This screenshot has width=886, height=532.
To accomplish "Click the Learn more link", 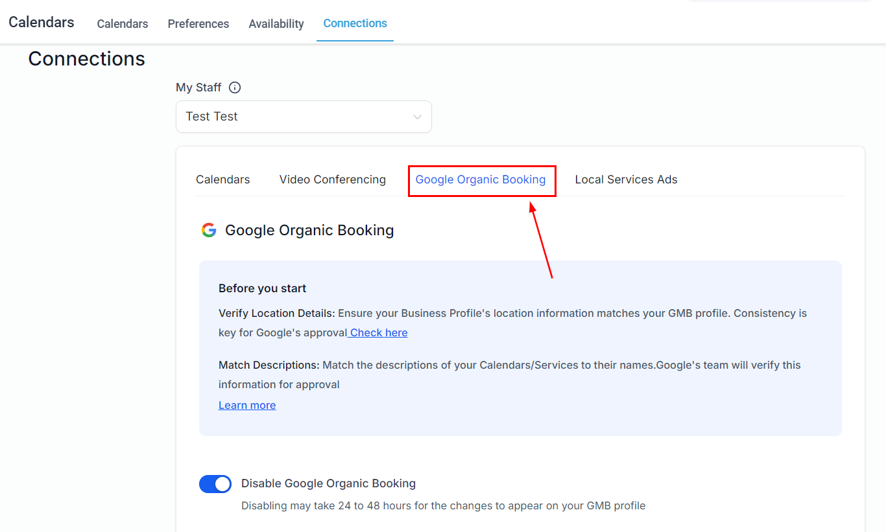I will click(x=247, y=405).
